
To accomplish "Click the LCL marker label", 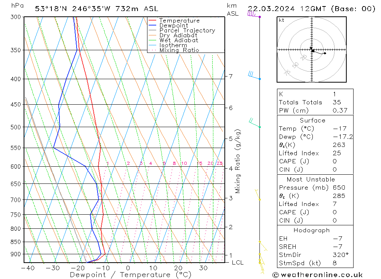I will point(237,263).
